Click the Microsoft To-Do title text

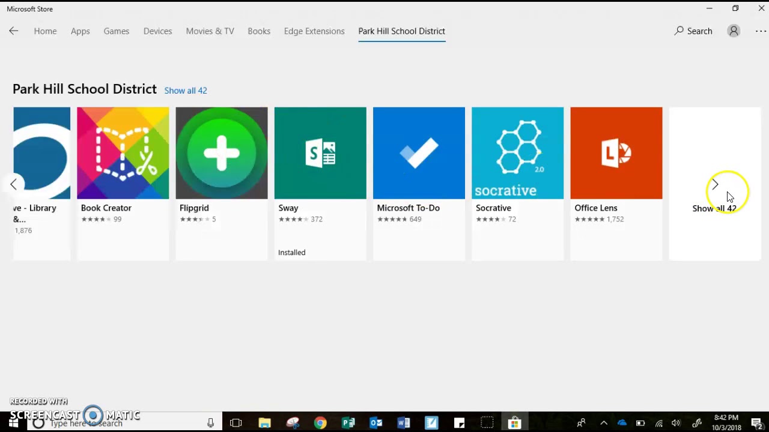(x=409, y=208)
